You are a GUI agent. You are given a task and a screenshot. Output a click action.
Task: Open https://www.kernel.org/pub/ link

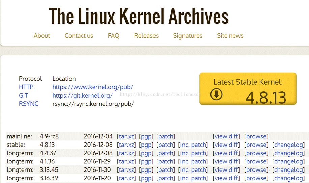(x=93, y=87)
